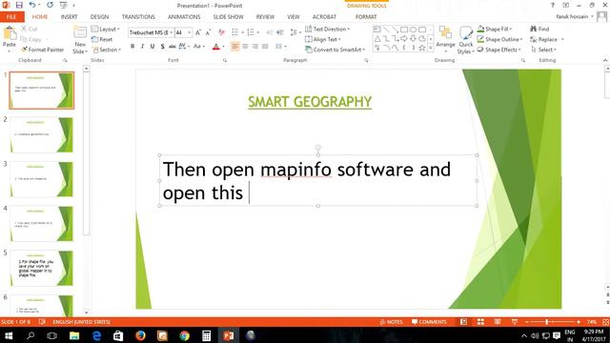The image size is (610, 343).
Task: Click the Select button in Editing
Action: (x=544, y=50)
